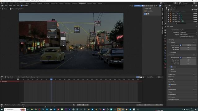Open the Device dropdown set to GPU Compute
198x111 pixels.
(x=188, y=35)
